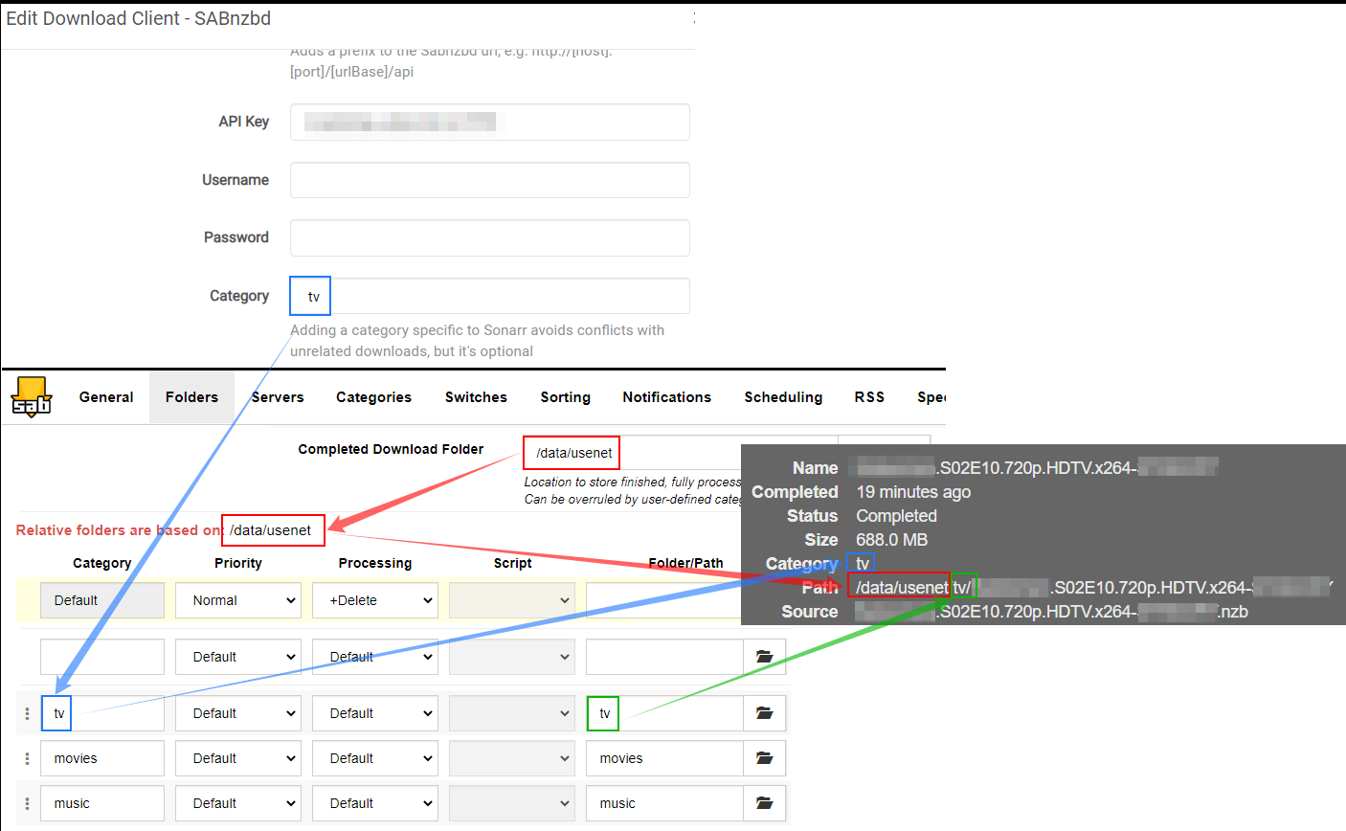Browse folder for the movies category

click(x=764, y=758)
